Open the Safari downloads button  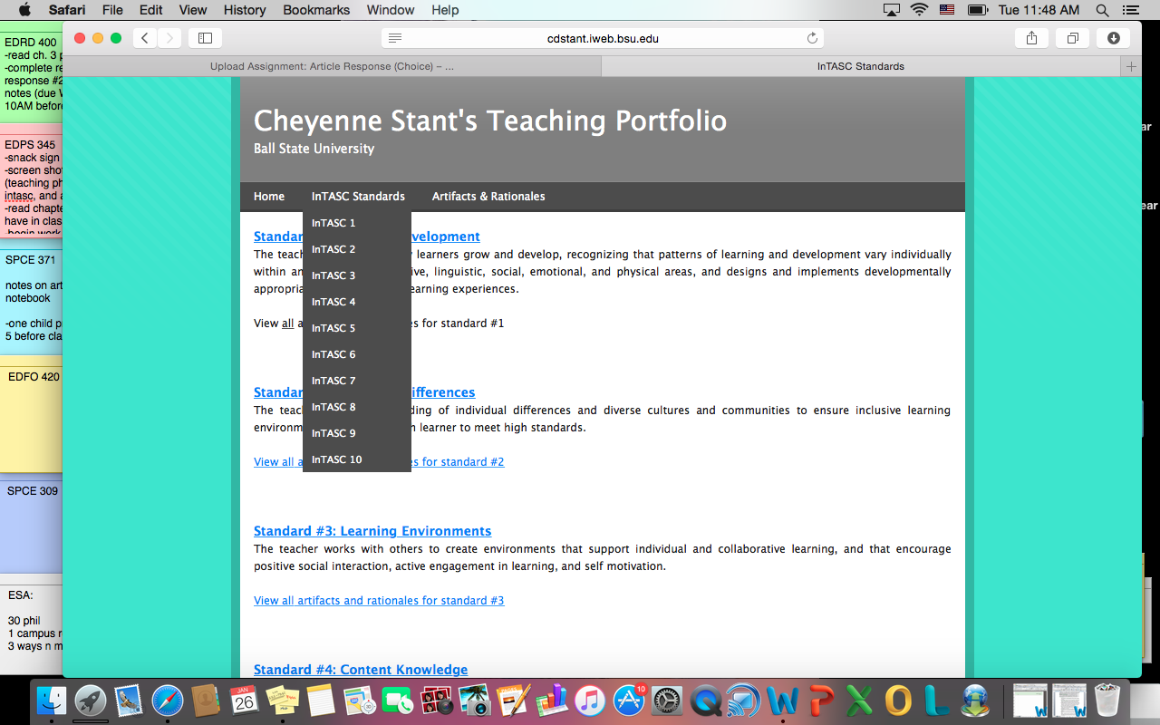click(1113, 38)
